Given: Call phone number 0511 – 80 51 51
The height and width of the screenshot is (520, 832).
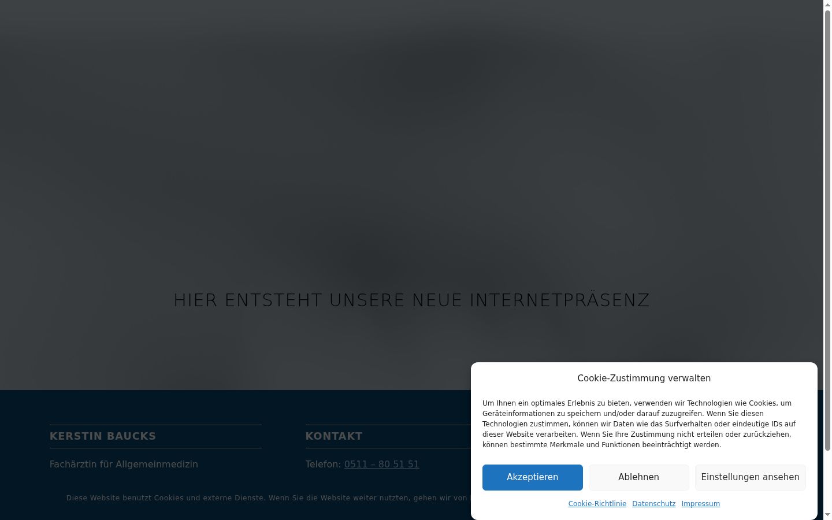Looking at the screenshot, I should coord(381,464).
